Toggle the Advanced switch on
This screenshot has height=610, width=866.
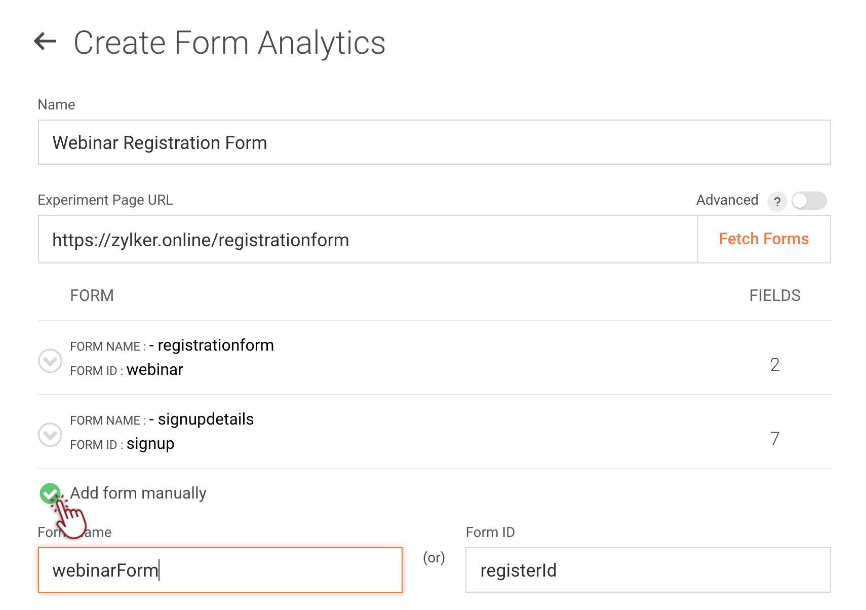[x=809, y=201]
